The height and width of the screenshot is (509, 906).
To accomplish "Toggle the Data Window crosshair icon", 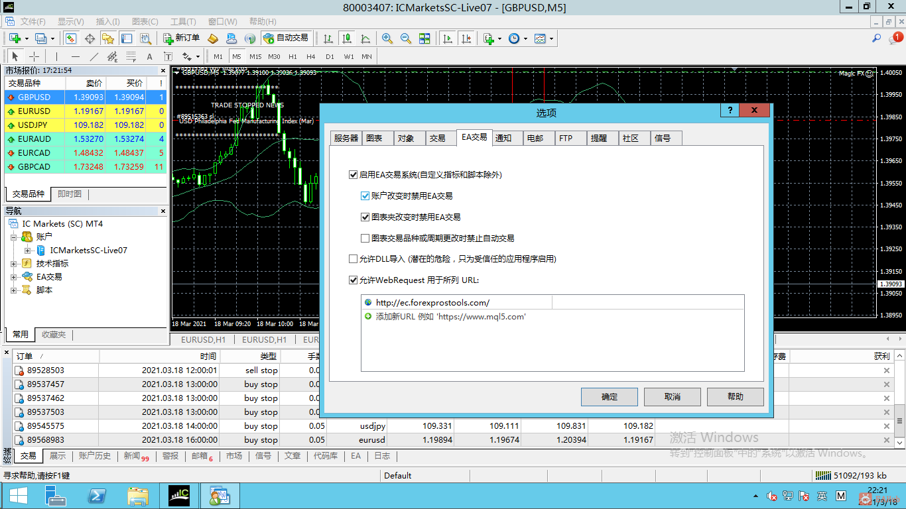I will click(90, 38).
